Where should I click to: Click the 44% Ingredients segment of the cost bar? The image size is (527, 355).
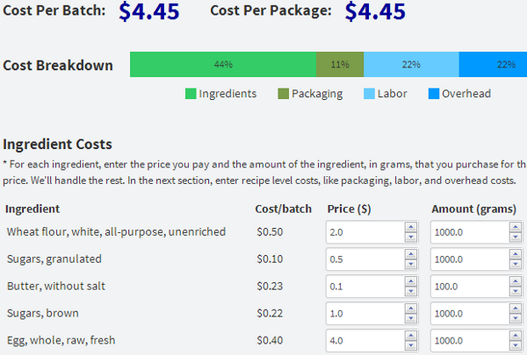(x=223, y=65)
